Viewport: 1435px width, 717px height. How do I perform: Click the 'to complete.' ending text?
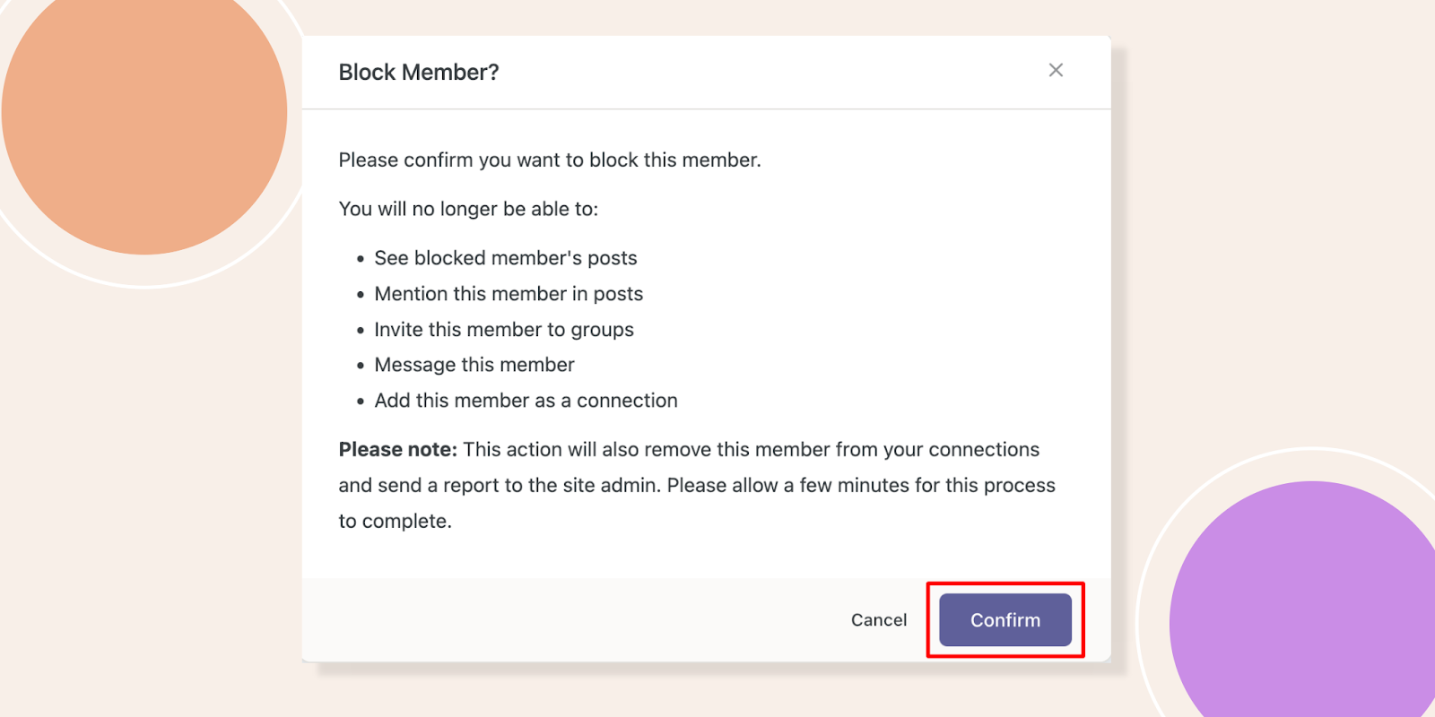[395, 521]
